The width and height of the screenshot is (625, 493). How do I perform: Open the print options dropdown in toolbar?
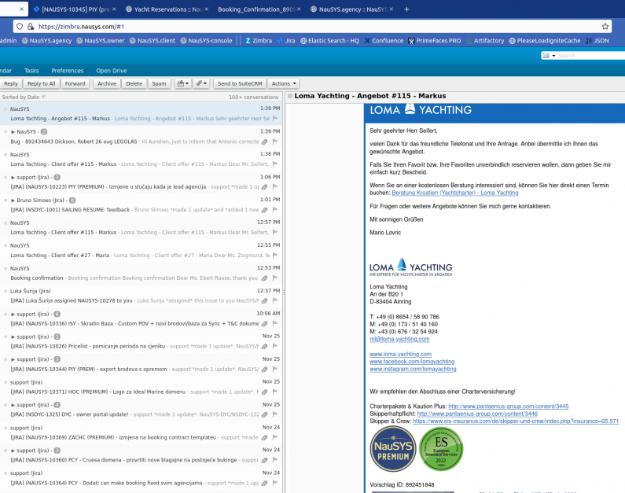[x=183, y=83]
